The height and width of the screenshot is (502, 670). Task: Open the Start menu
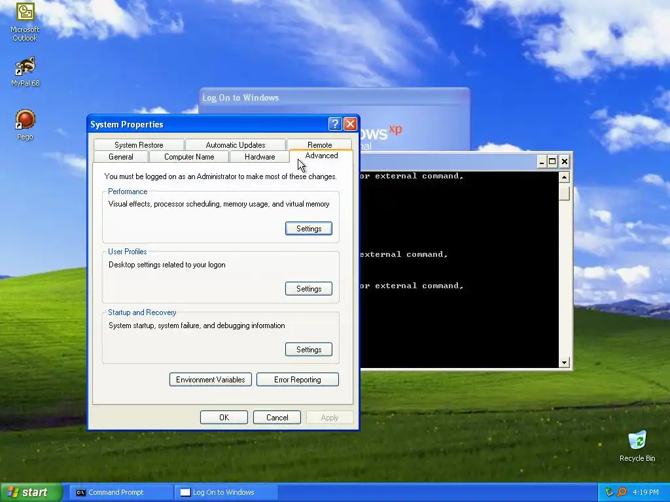tap(31, 492)
